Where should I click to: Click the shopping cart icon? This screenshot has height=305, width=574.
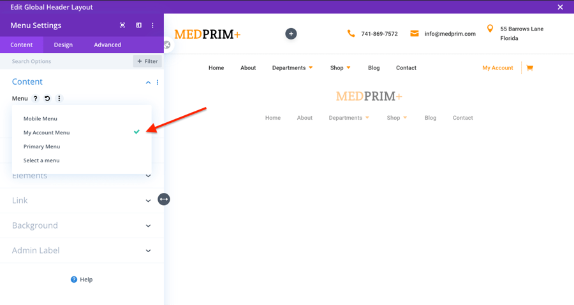[x=530, y=67]
